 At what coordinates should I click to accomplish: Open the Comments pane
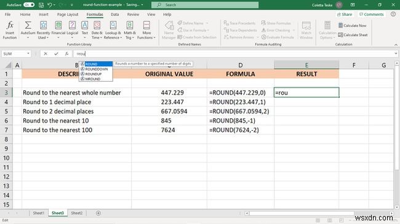point(372,15)
